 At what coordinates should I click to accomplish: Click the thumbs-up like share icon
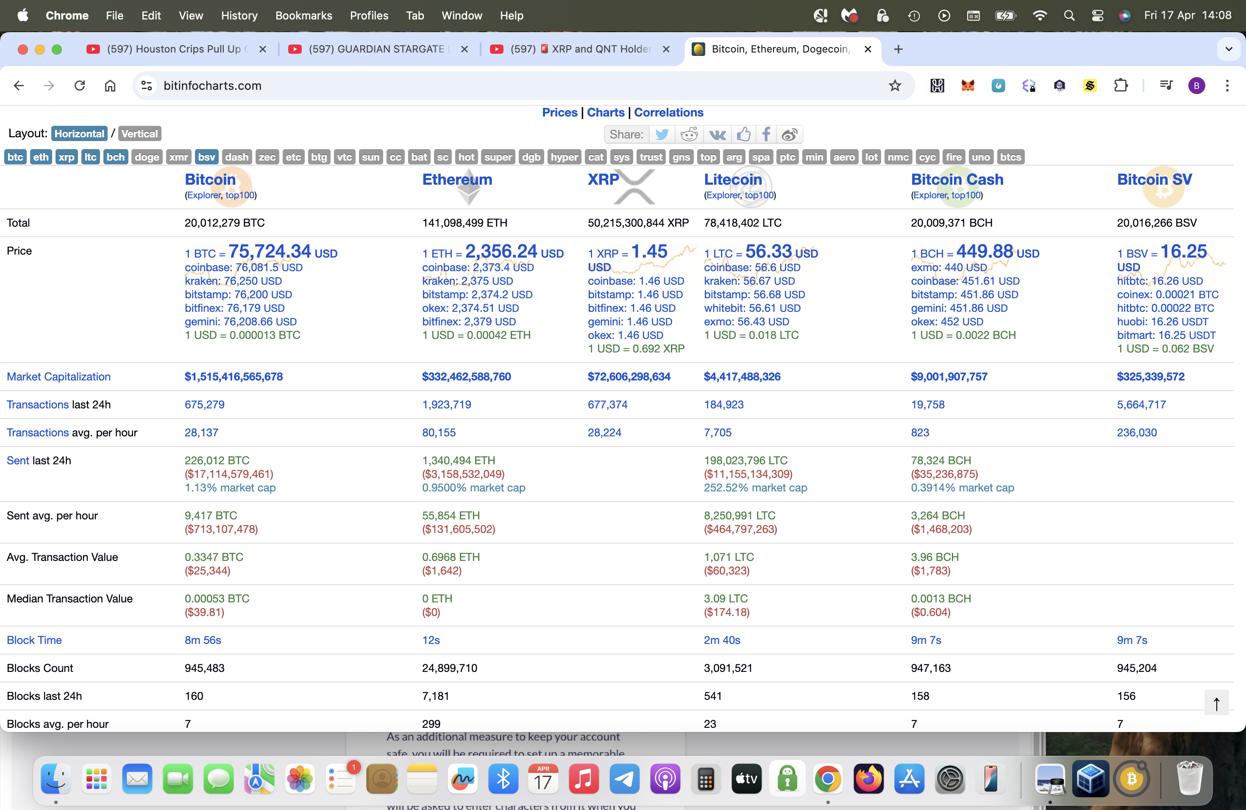click(x=743, y=134)
